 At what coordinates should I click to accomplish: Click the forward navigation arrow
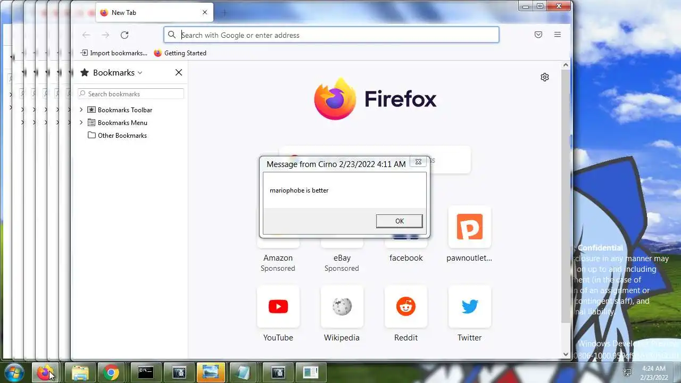[x=105, y=35]
